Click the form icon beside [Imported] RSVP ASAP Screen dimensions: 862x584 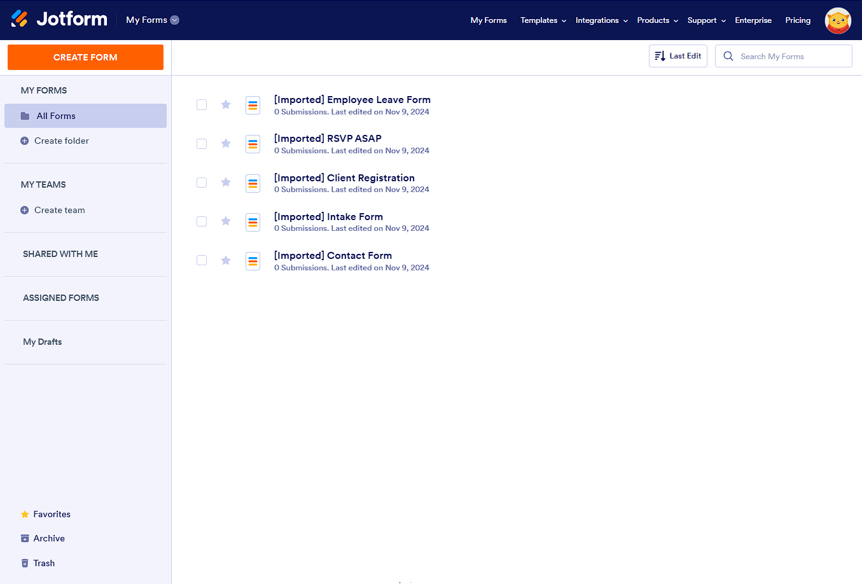pyautogui.click(x=253, y=144)
